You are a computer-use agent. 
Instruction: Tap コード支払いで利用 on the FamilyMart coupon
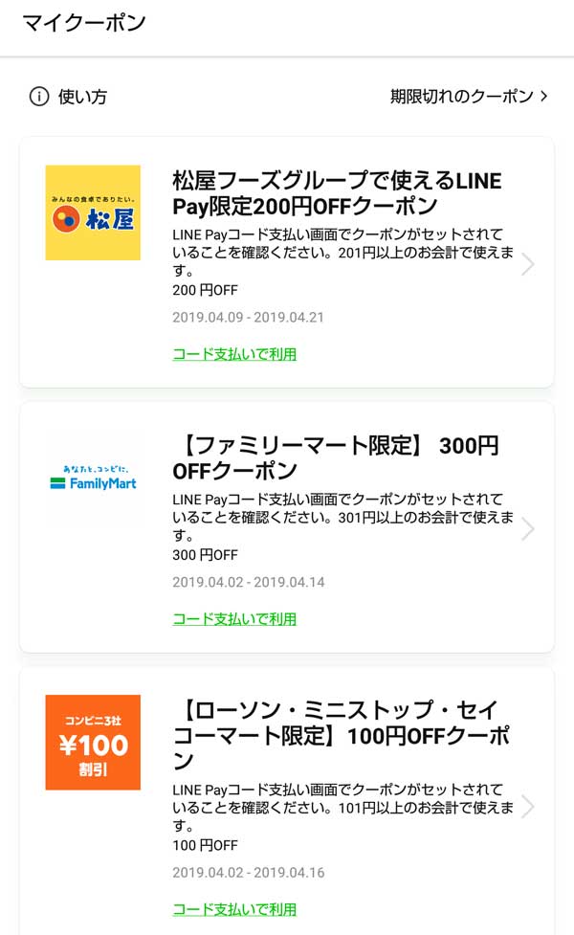coord(234,619)
